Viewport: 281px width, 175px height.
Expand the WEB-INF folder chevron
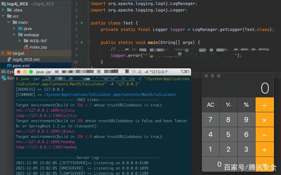(19, 41)
